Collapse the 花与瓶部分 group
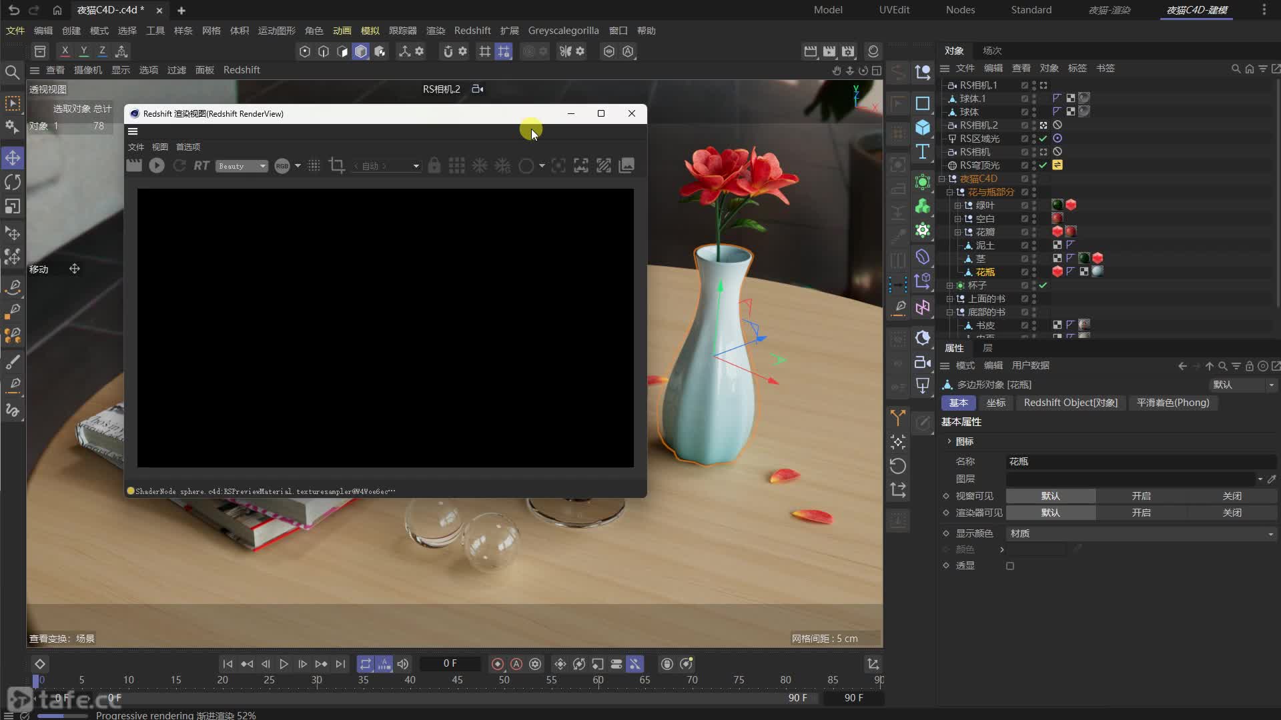The height and width of the screenshot is (720, 1281). click(949, 192)
